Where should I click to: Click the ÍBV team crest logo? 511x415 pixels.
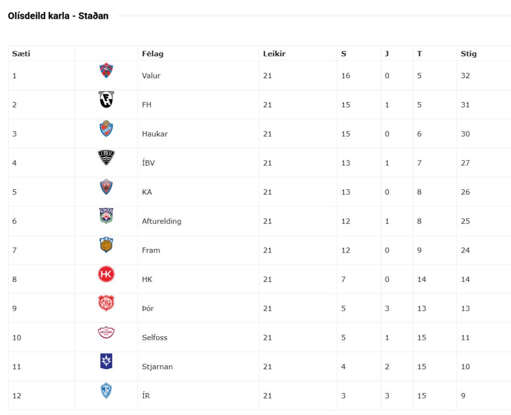[106, 158]
